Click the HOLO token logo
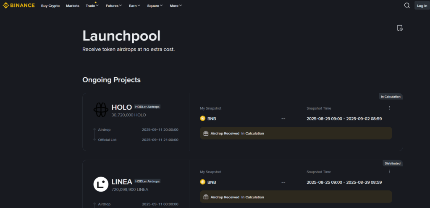 tap(101, 110)
